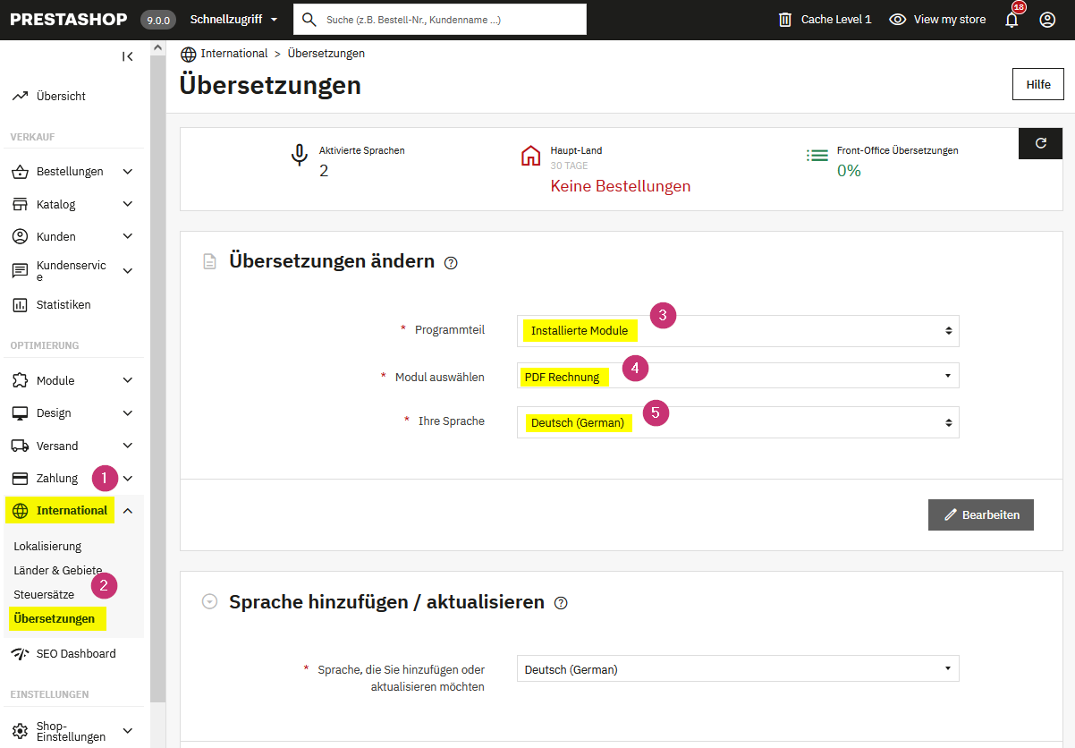Viewport: 1075px width, 748px height.
Task: Open Statistiken in sidebar
Action: [x=63, y=305]
